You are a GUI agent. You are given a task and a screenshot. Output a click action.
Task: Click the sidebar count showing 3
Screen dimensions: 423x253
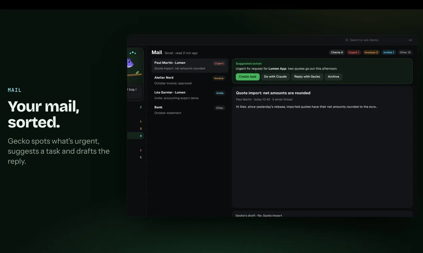pos(141,128)
